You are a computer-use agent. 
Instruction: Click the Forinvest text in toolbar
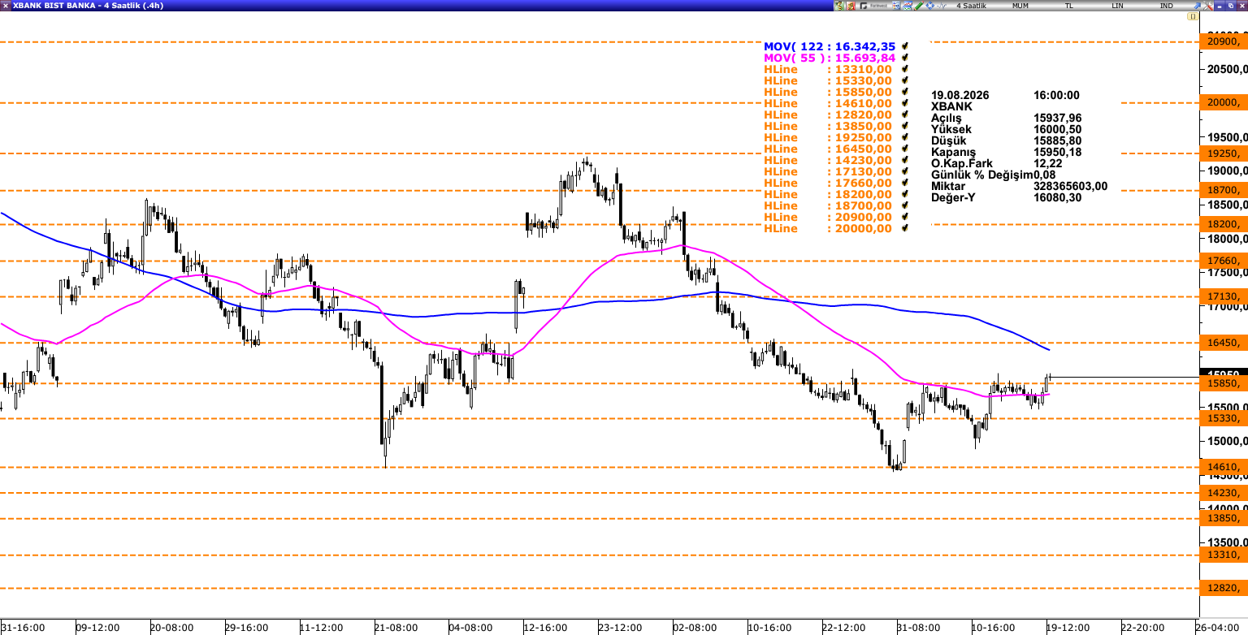click(878, 6)
